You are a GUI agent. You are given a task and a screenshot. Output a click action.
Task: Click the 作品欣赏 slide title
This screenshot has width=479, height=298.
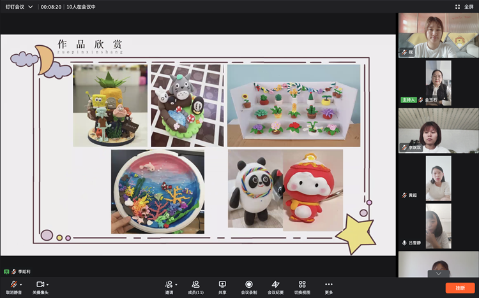tap(90, 45)
